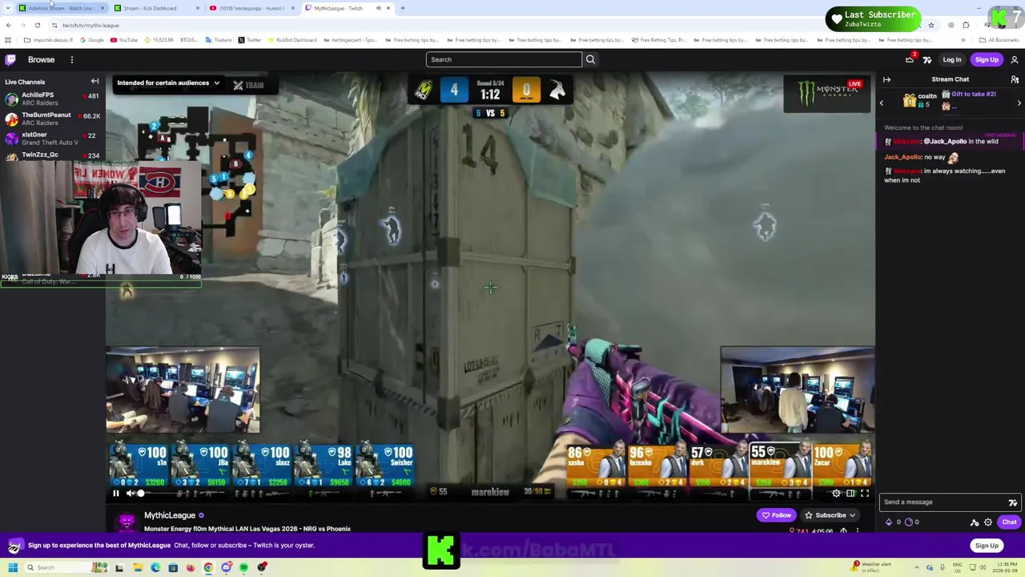Show hidden system tray icons
The width and height of the screenshot is (1025, 577).
pyautogui.click(x=917, y=567)
